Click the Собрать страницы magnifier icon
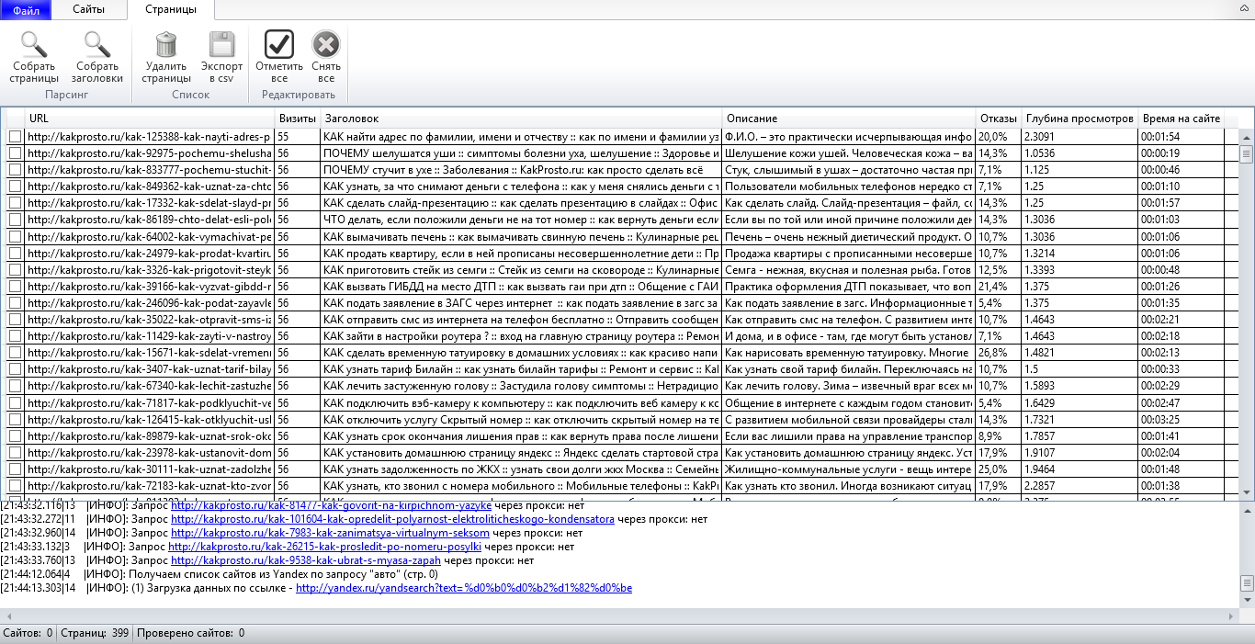The image size is (1255, 644). pyautogui.click(x=34, y=44)
